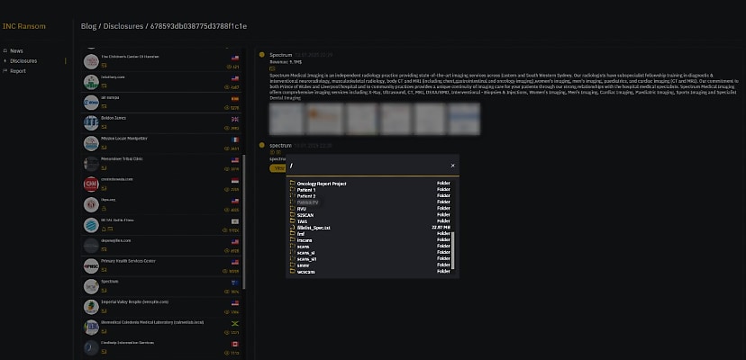Open the Oncology Report Project folder
The image size is (746, 360).
(321, 184)
